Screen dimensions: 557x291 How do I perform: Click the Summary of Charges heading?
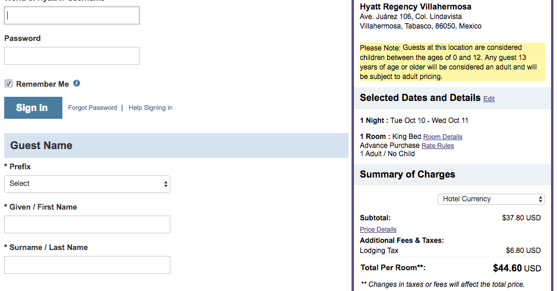coord(407,175)
